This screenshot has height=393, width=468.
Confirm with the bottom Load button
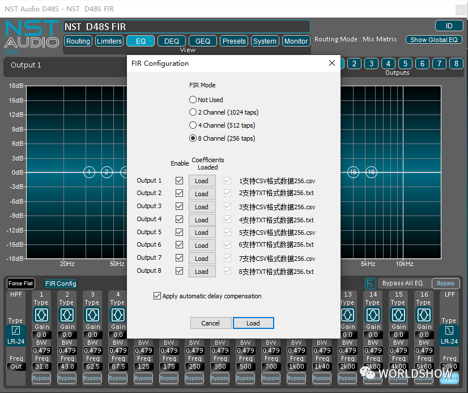[x=253, y=323]
